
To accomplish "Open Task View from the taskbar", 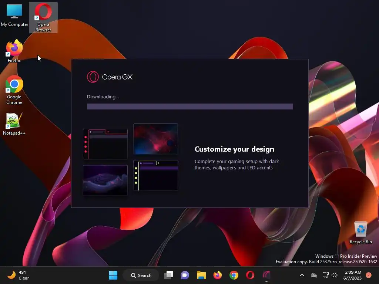I will coord(169,275).
